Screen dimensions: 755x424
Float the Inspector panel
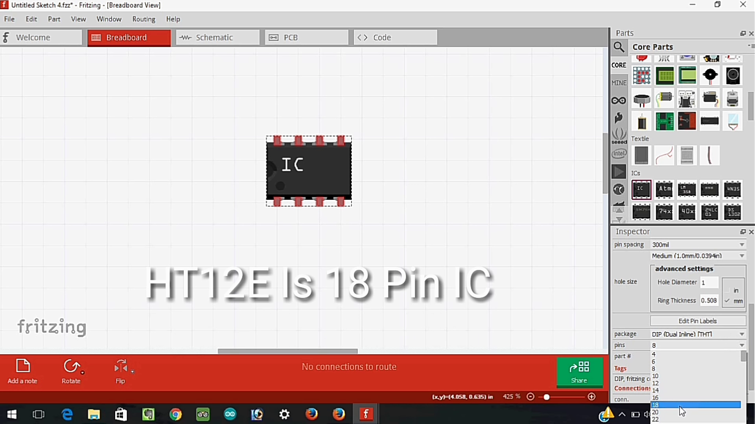tap(743, 232)
